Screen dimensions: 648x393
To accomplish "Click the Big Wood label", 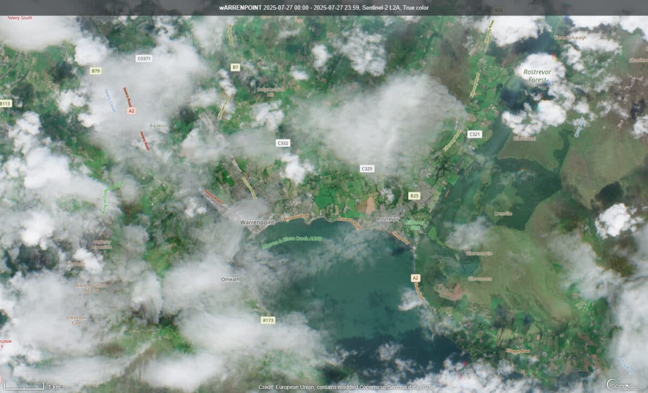I will point(158,125).
